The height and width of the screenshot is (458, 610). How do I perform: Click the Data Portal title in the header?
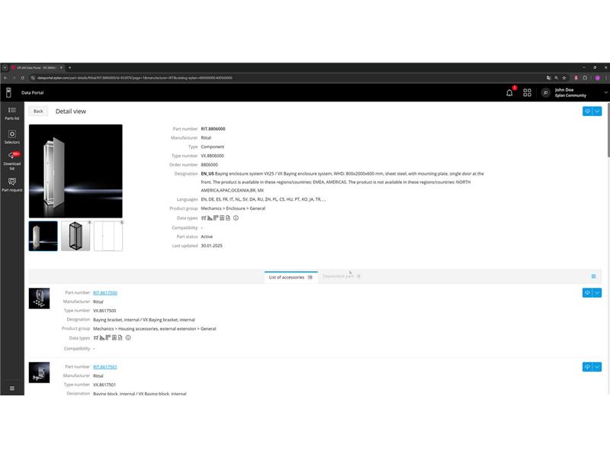pyautogui.click(x=33, y=92)
